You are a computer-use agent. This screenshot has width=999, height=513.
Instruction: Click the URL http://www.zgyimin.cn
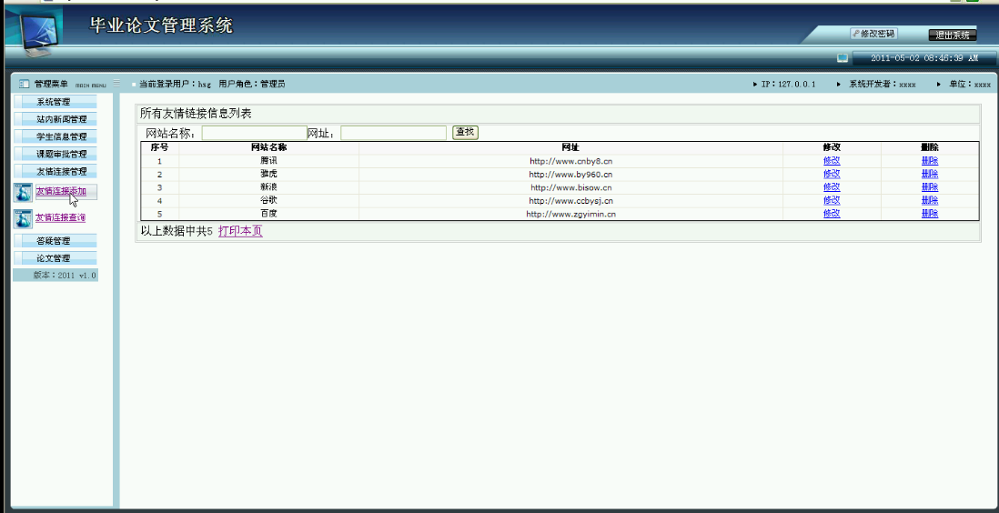[x=570, y=214]
